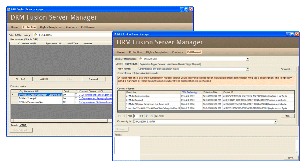Switch to Output tab in back window
The width and height of the screenshot is (306, 168).
click(x=23, y=125)
